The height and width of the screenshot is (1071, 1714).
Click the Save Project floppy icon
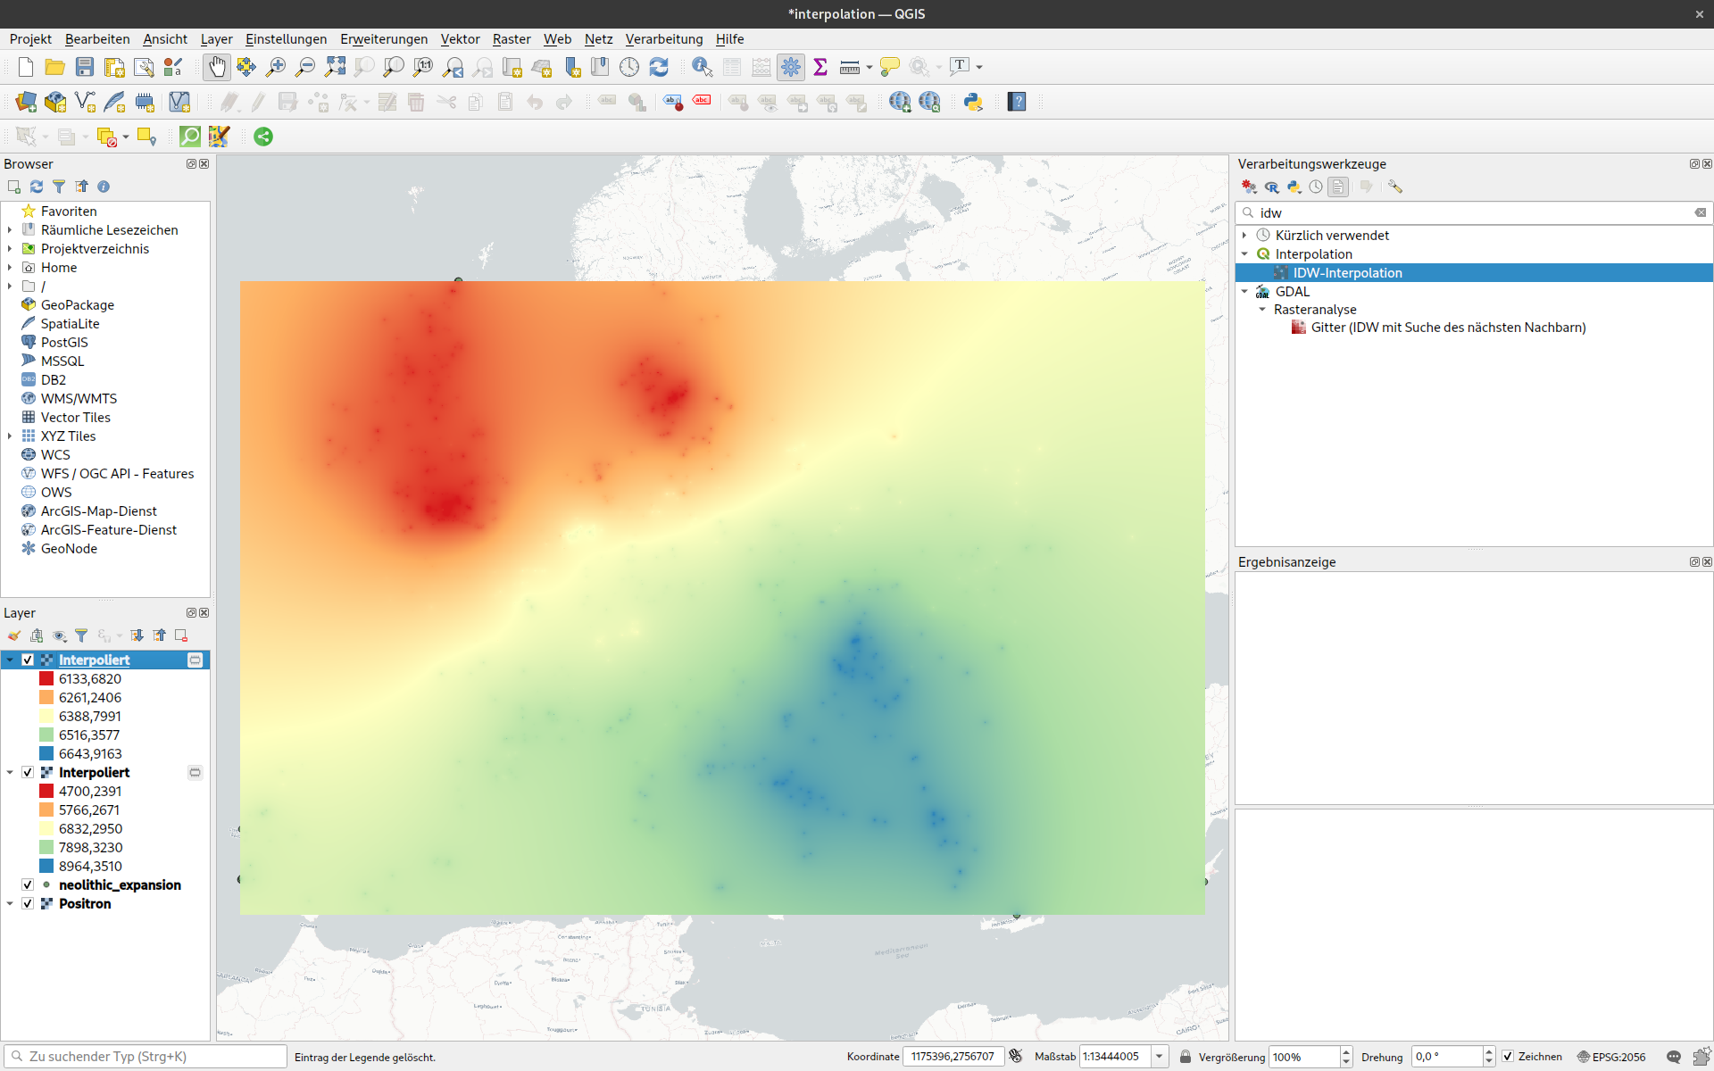[85, 67]
